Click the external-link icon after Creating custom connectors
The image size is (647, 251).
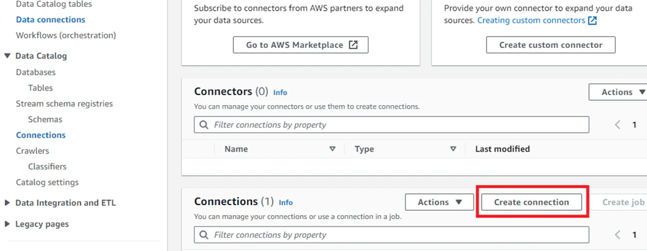pyautogui.click(x=592, y=20)
